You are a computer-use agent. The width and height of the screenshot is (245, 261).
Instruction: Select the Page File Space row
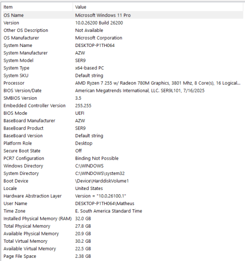click(123, 256)
